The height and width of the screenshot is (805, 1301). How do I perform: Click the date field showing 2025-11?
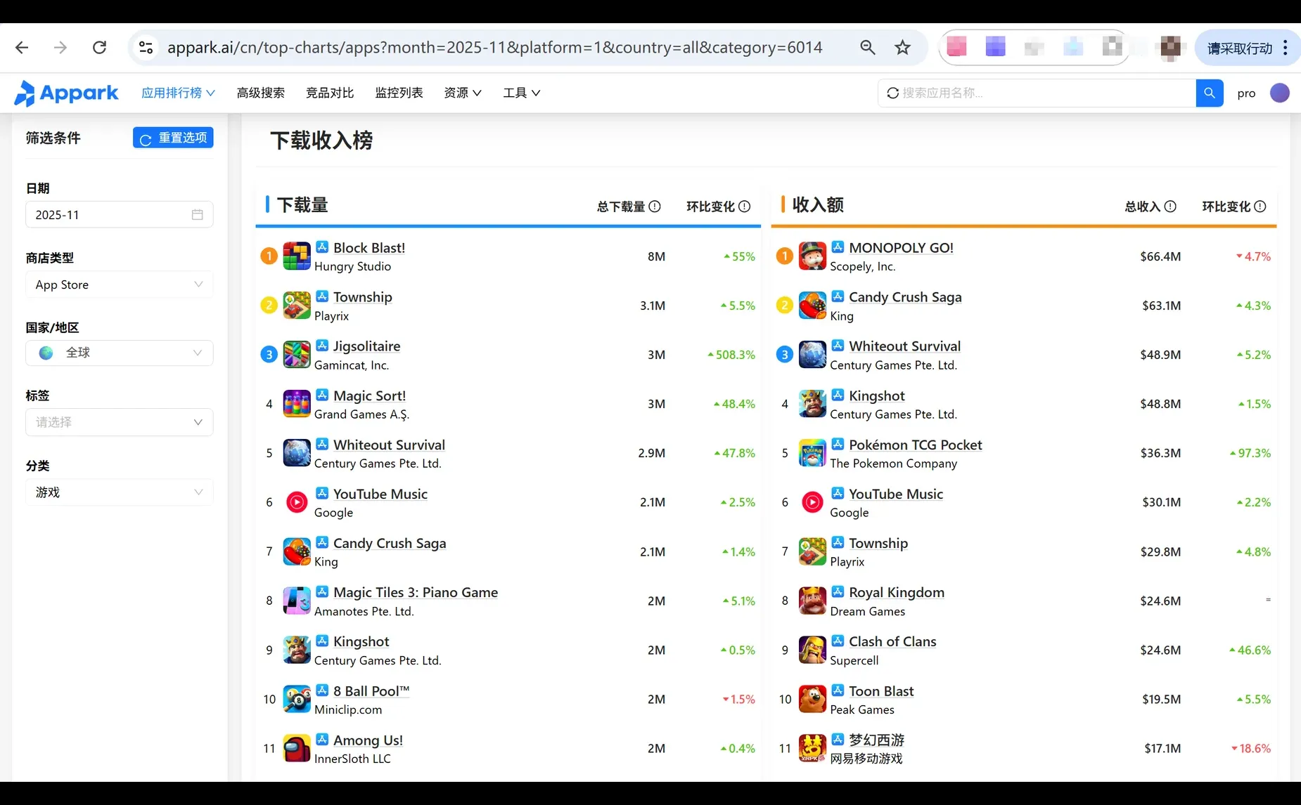point(120,214)
